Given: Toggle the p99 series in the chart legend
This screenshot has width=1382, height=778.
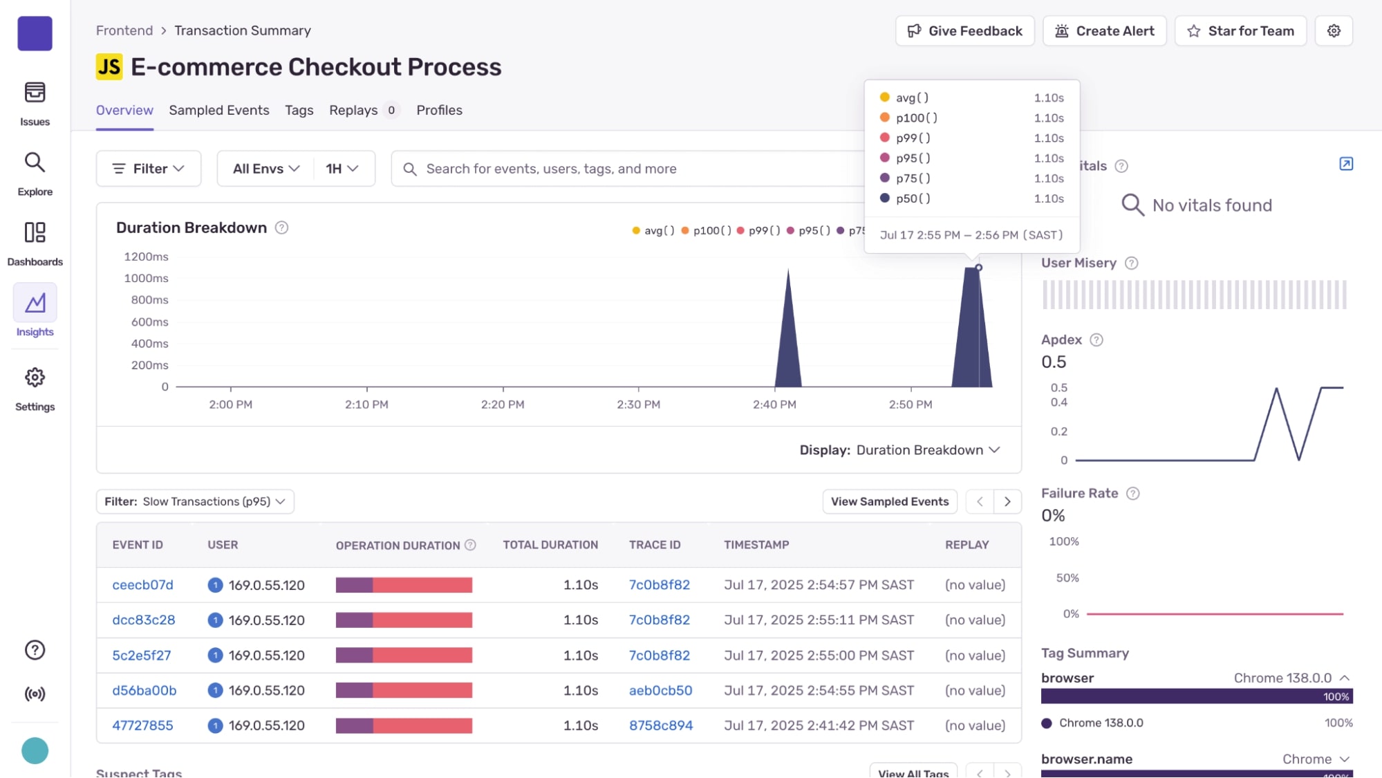Looking at the screenshot, I should 763,231.
